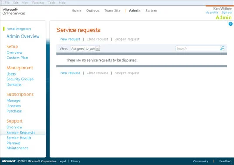
Task: Click the top New request link
Action: (70, 39)
